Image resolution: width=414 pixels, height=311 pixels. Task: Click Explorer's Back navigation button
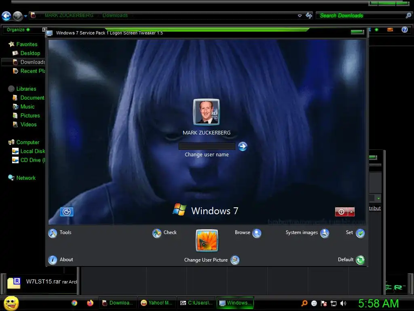[x=6, y=16]
